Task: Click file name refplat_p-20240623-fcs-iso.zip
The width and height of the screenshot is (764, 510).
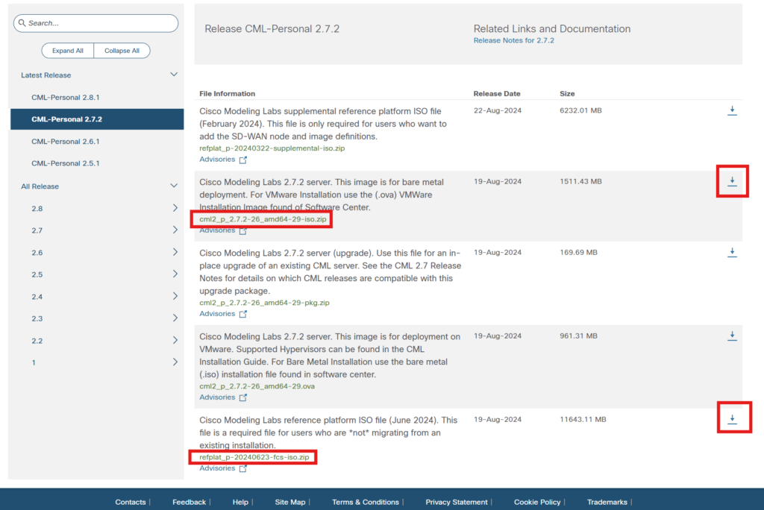Action: click(254, 457)
